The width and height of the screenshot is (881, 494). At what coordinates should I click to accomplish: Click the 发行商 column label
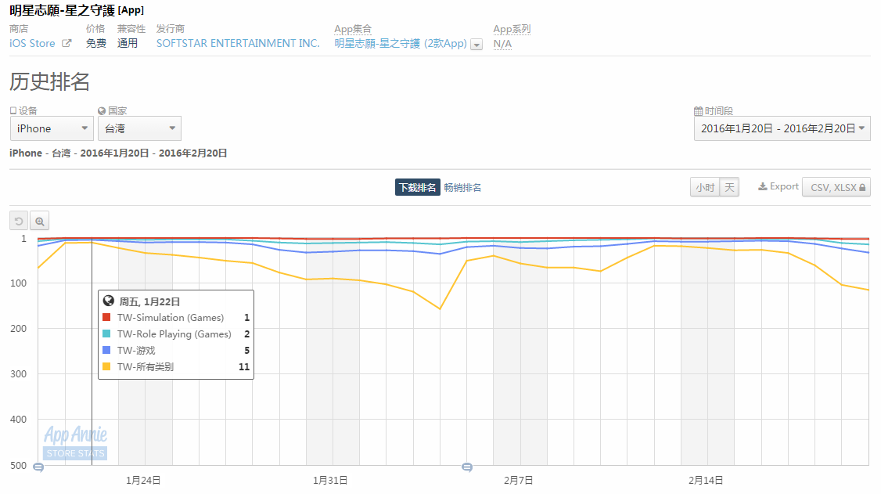(x=171, y=29)
